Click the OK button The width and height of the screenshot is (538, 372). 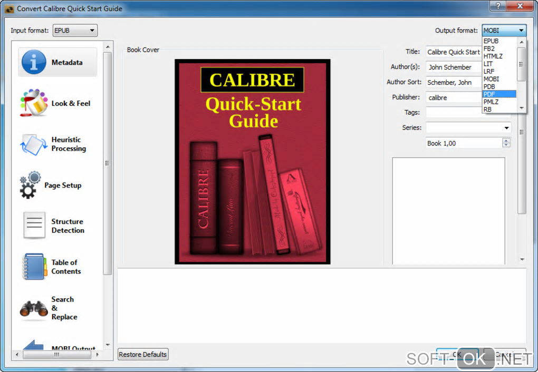457,354
